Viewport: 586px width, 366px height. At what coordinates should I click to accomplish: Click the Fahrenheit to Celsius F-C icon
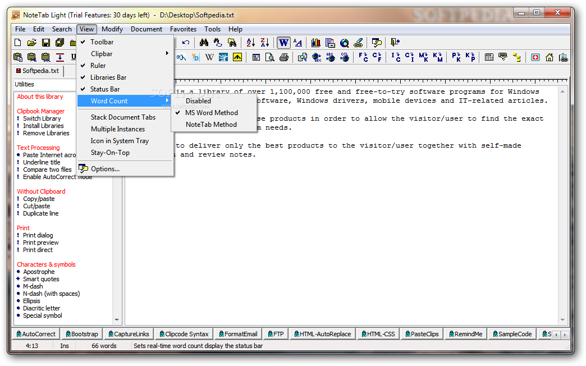point(363,57)
